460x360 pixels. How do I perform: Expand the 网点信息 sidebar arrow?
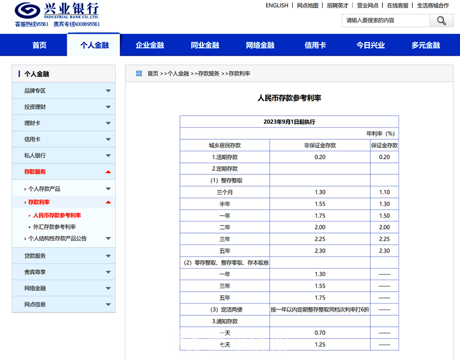pyautogui.click(x=108, y=304)
